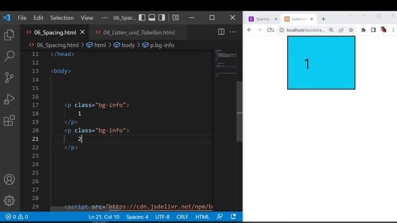Toggle browser side panel
The width and height of the screenshot is (397, 223).
tap(373, 30)
